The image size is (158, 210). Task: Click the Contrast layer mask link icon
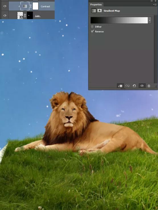(x=30, y=6)
